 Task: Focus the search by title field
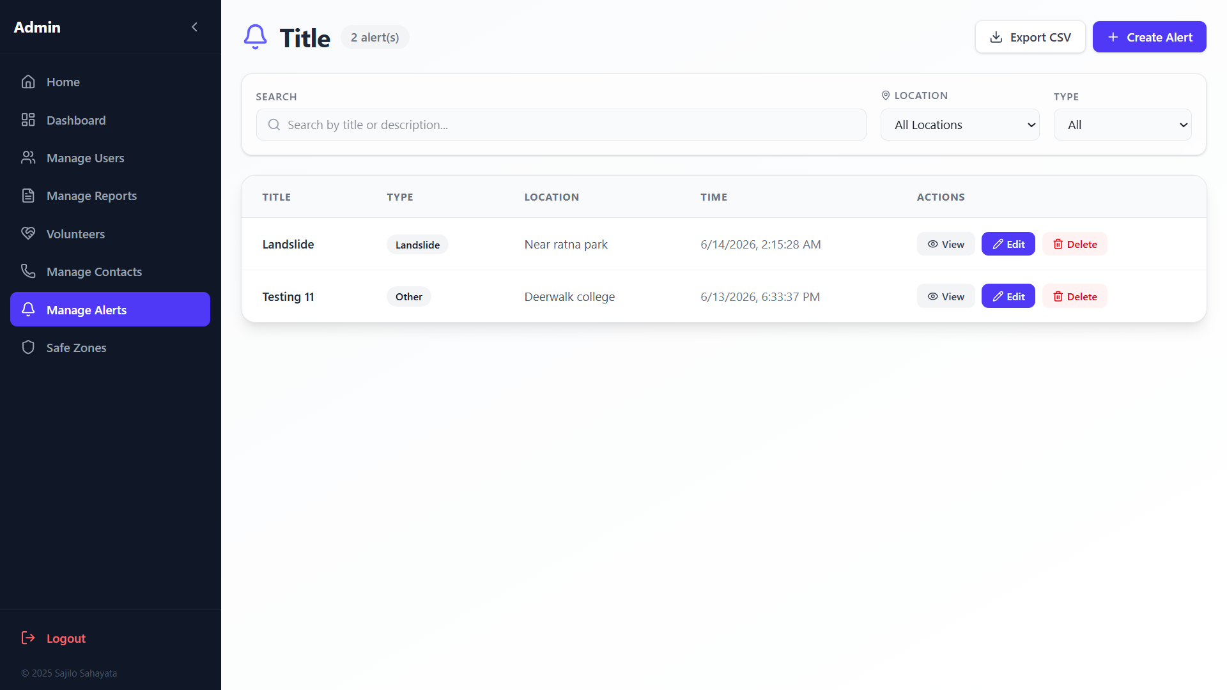pos(561,125)
